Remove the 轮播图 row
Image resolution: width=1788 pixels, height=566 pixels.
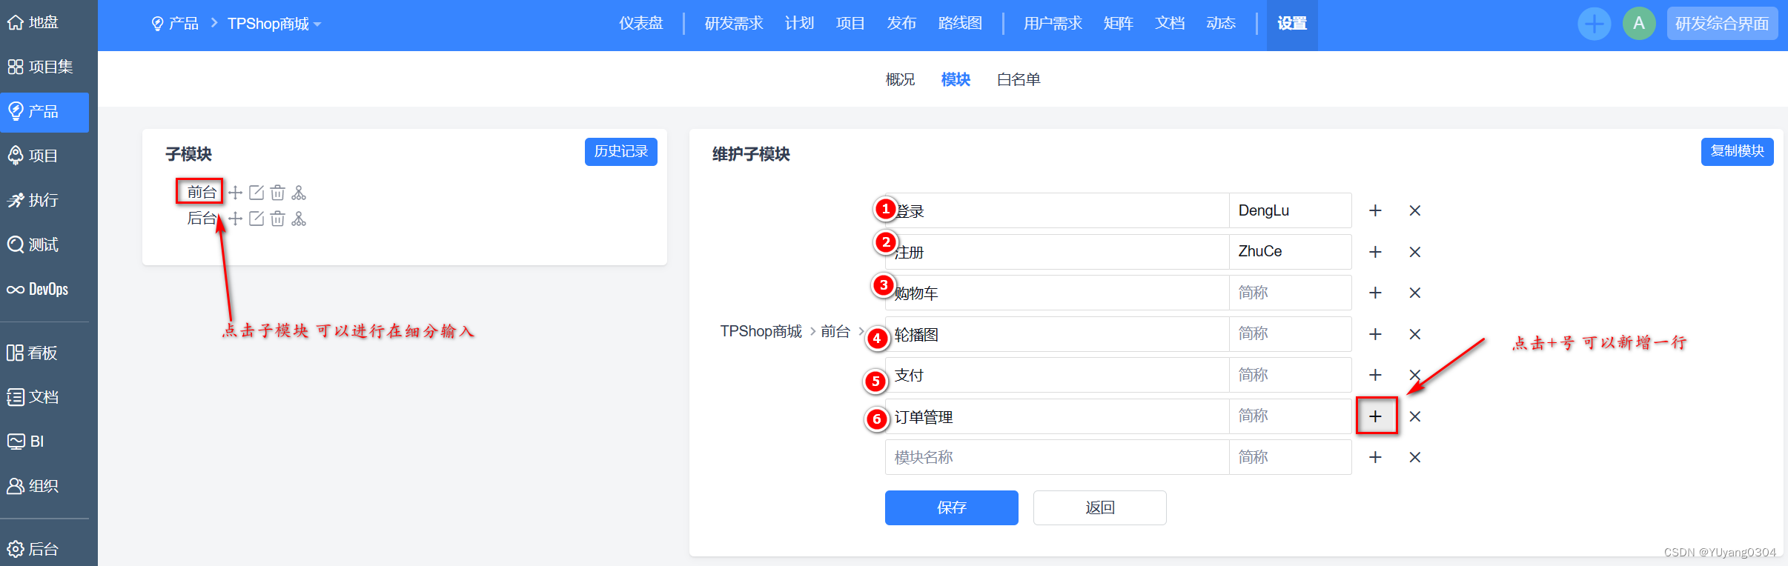click(x=1414, y=334)
